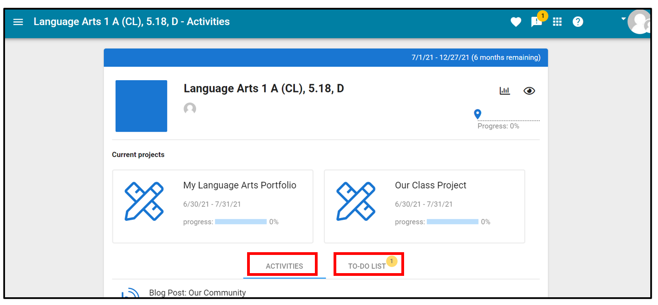This screenshot has height=305, width=658.
Task: Click the Our Class Project progress bar
Action: tap(452, 222)
